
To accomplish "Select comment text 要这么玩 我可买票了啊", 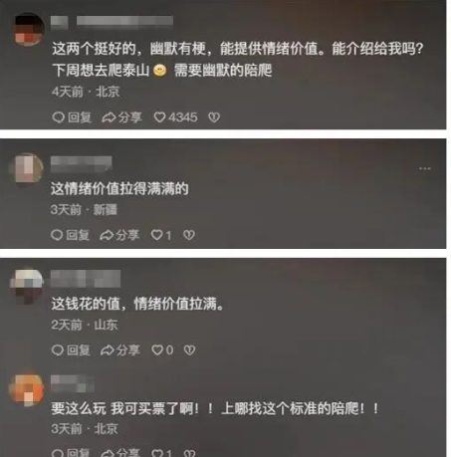I will tap(124, 408).
